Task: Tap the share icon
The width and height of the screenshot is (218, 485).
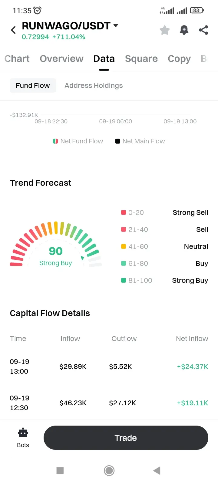Action: [203, 30]
